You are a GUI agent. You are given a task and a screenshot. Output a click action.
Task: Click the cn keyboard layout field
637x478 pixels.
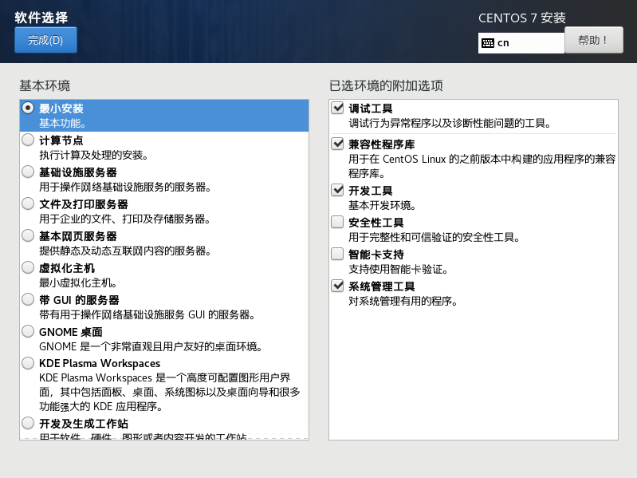521,42
